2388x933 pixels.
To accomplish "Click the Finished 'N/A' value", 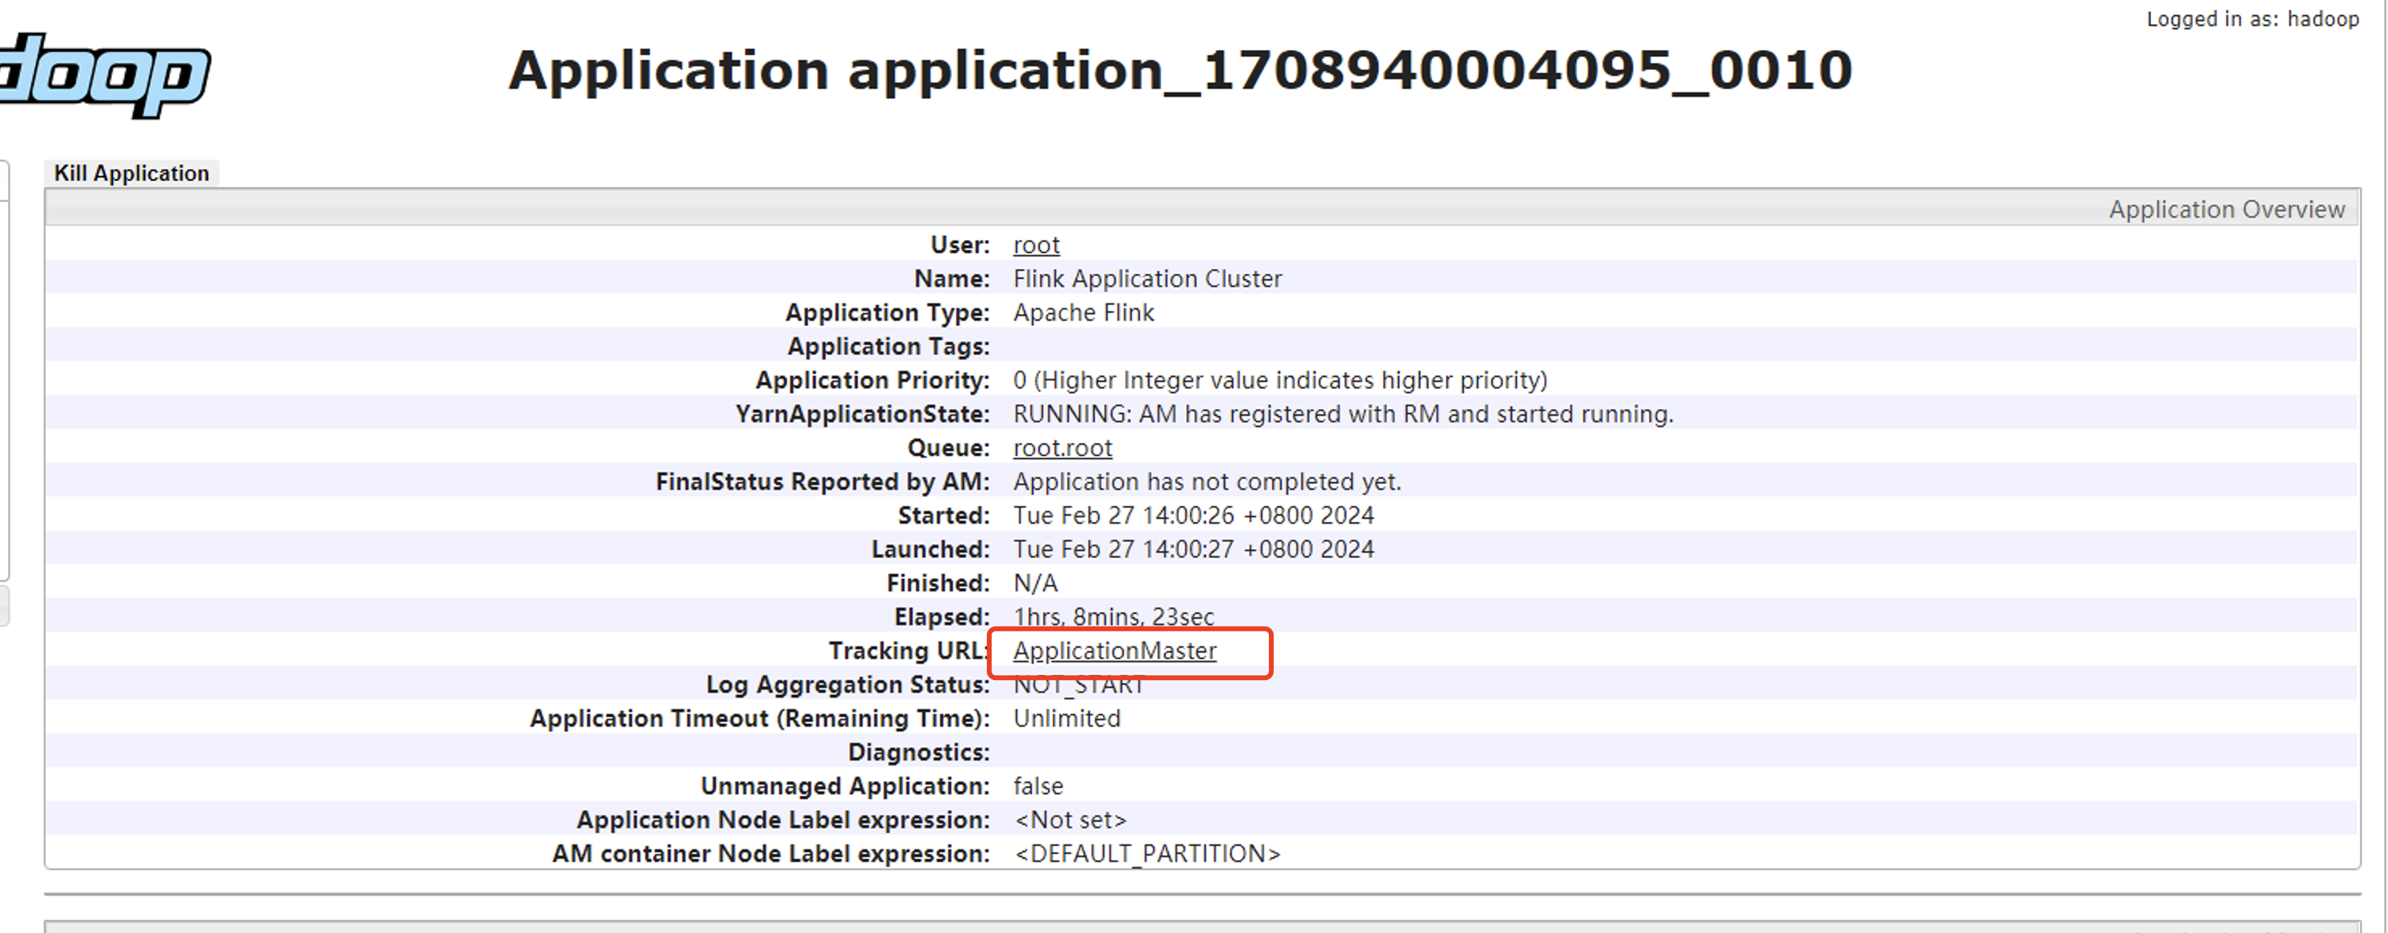I will point(1034,583).
